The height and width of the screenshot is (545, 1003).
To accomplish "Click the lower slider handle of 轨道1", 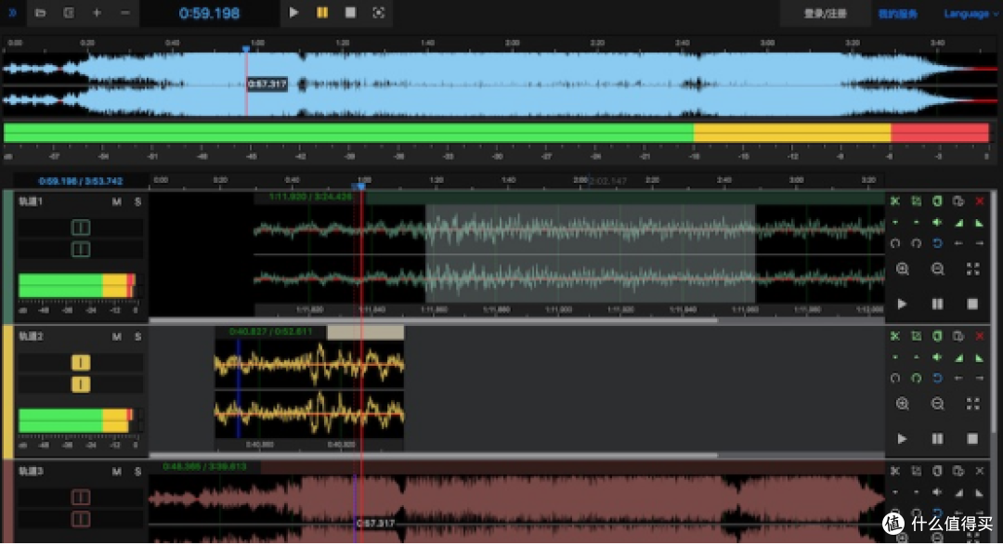I will (x=81, y=249).
